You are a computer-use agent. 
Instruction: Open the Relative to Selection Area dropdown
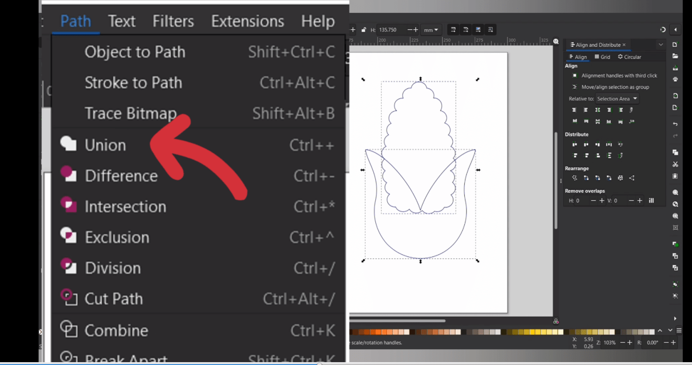tap(617, 99)
